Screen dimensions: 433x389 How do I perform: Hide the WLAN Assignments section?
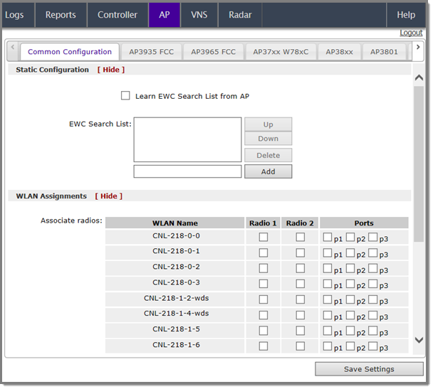pyautogui.click(x=108, y=196)
